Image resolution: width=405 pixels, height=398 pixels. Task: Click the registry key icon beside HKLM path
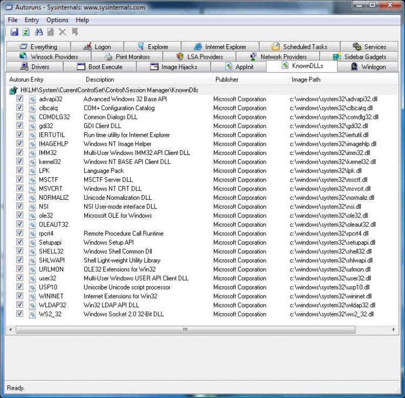(13, 90)
